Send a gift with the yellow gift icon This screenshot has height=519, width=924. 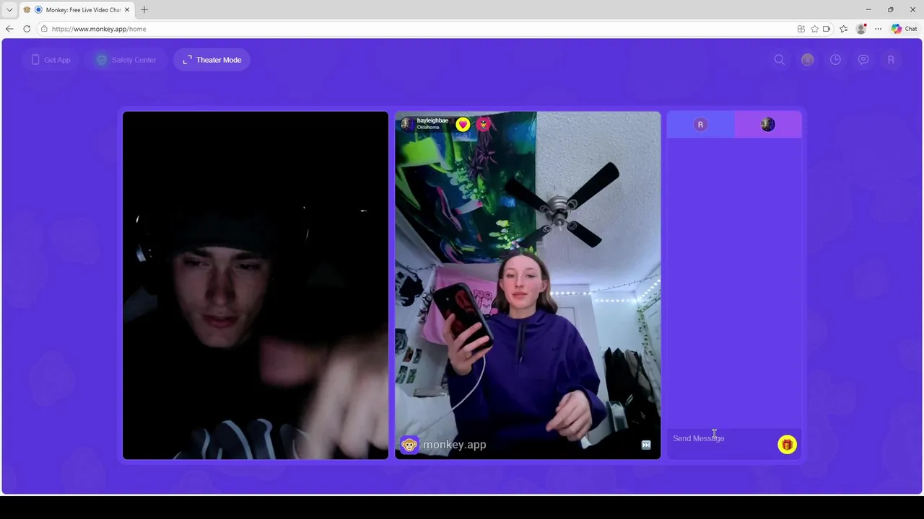(787, 445)
